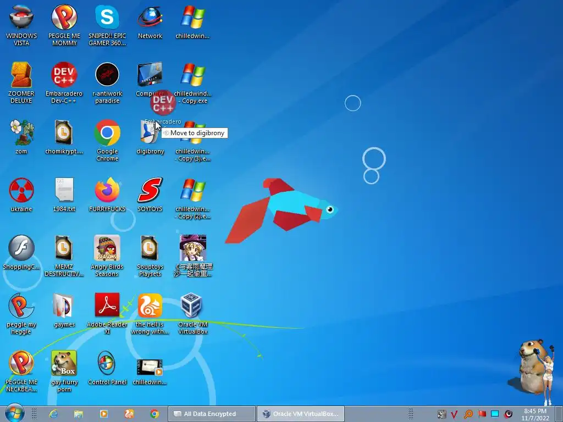Viewport: 563px width, 422px height.
Task: Click the gray puzzle tray icon
Action: (441, 414)
